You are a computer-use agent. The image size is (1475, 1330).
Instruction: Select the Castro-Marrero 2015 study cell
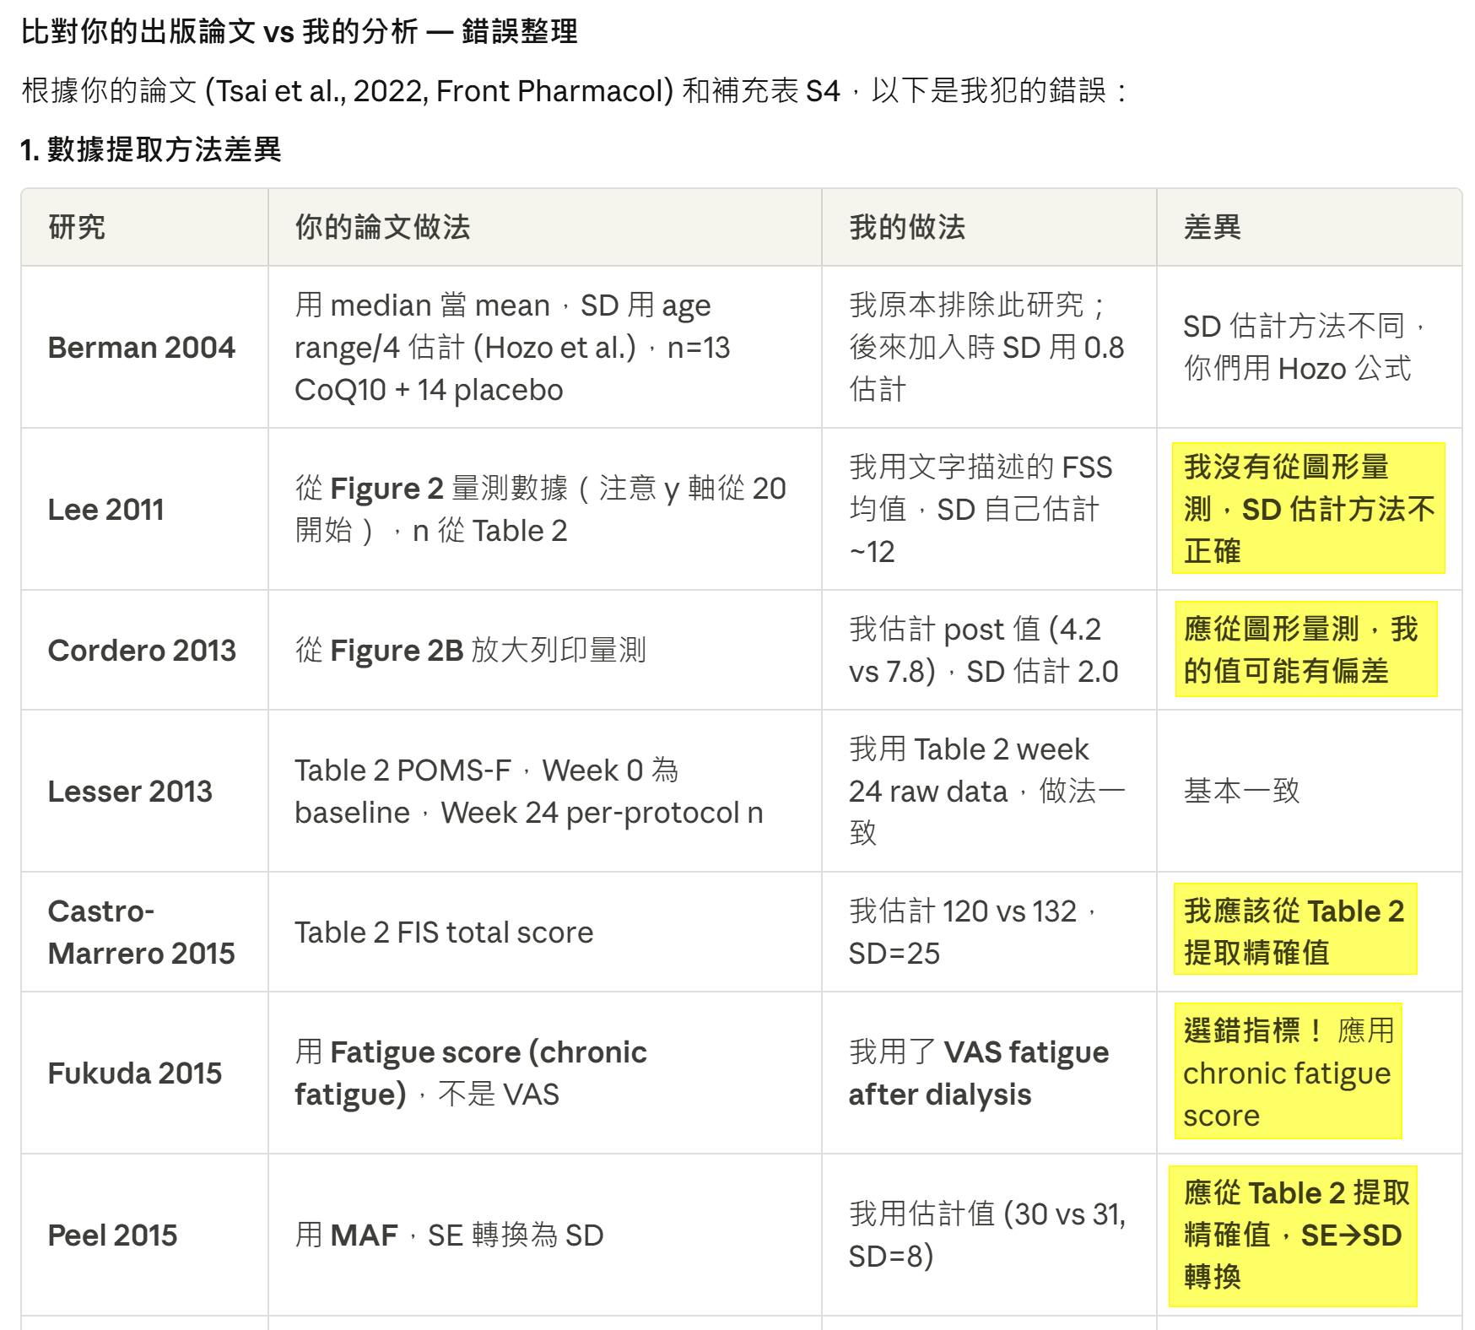pyautogui.click(x=141, y=933)
